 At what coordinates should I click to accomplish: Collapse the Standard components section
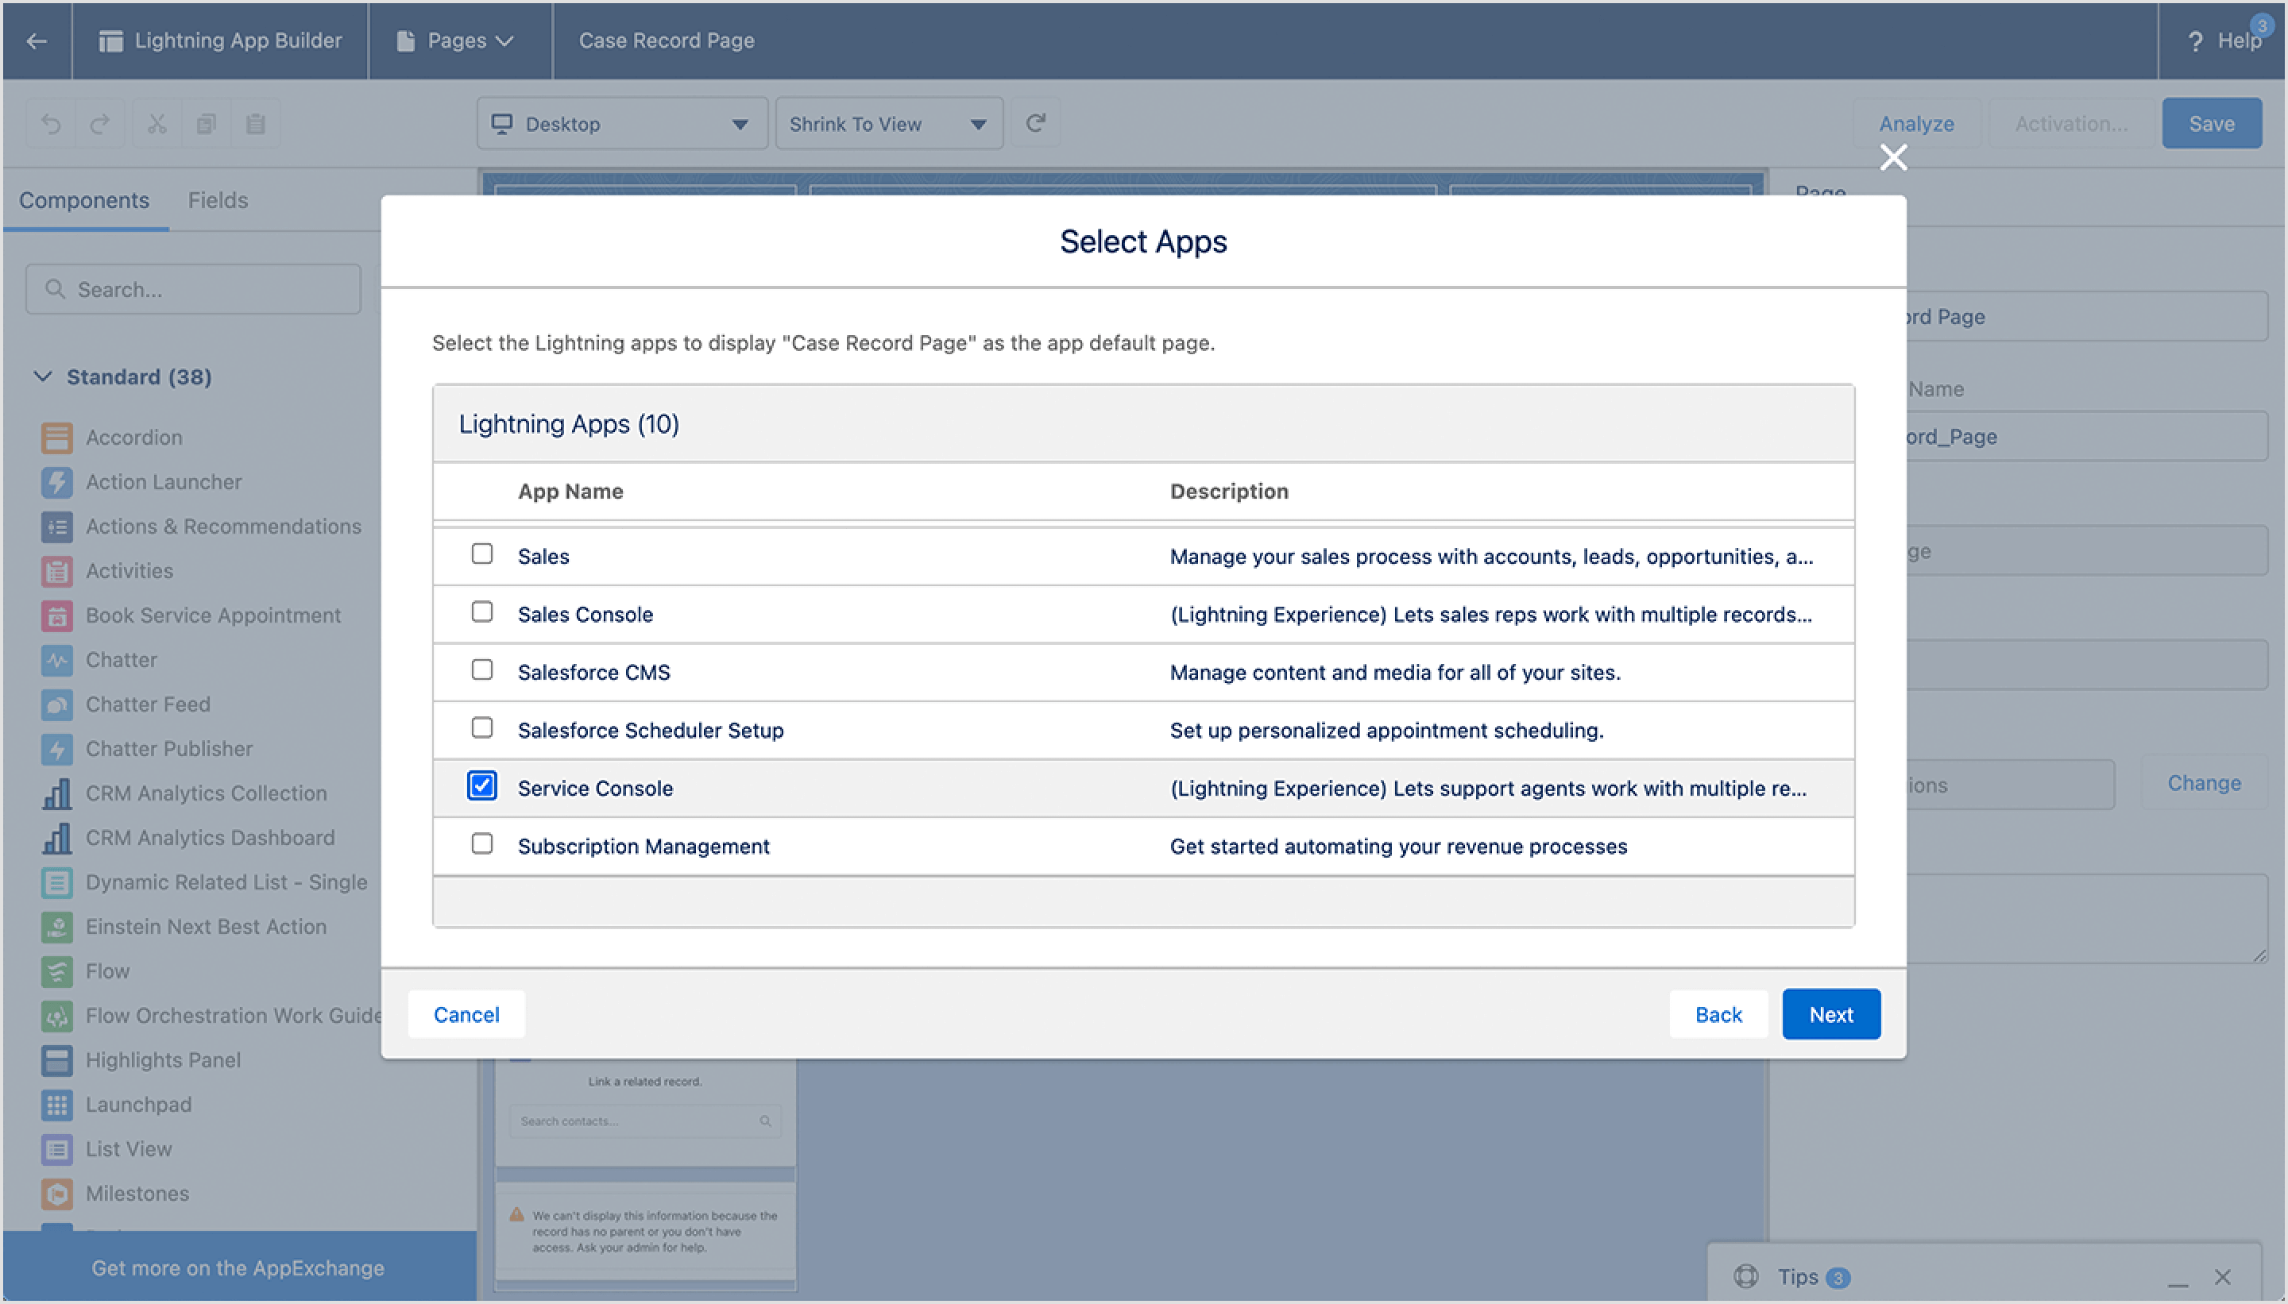44,376
